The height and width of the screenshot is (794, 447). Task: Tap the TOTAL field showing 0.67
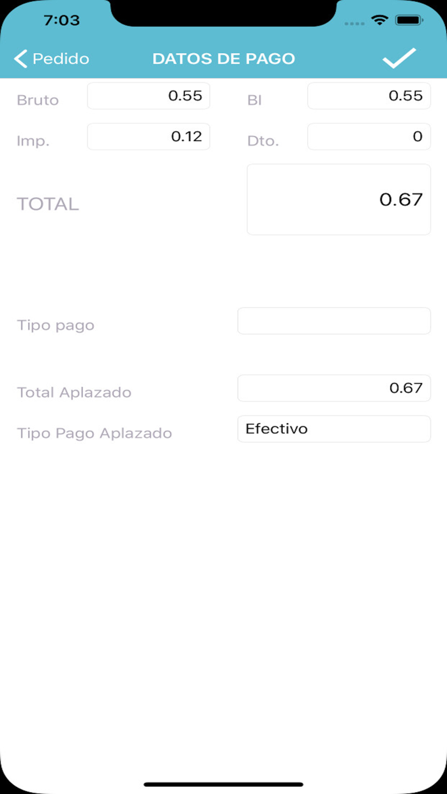click(338, 198)
